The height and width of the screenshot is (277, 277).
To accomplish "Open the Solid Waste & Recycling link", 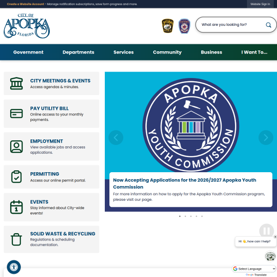I will pos(62,234).
